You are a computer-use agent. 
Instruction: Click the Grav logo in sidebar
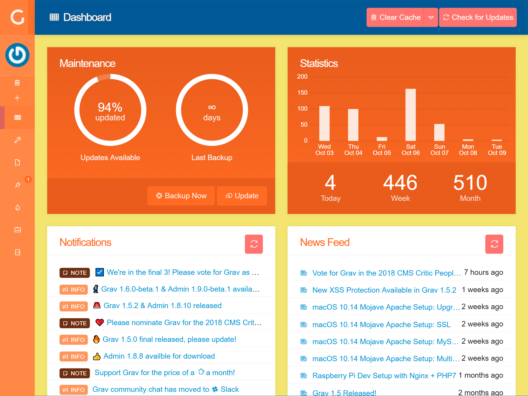pyautogui.click(x=17, y=17)
